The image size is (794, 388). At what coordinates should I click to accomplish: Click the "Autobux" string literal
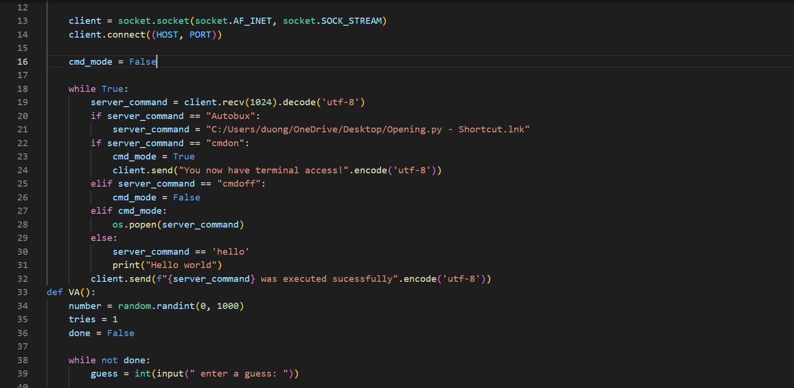tap(231, 116)
